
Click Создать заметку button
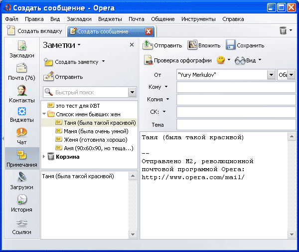pyautogui.click(x=71, y=62)
